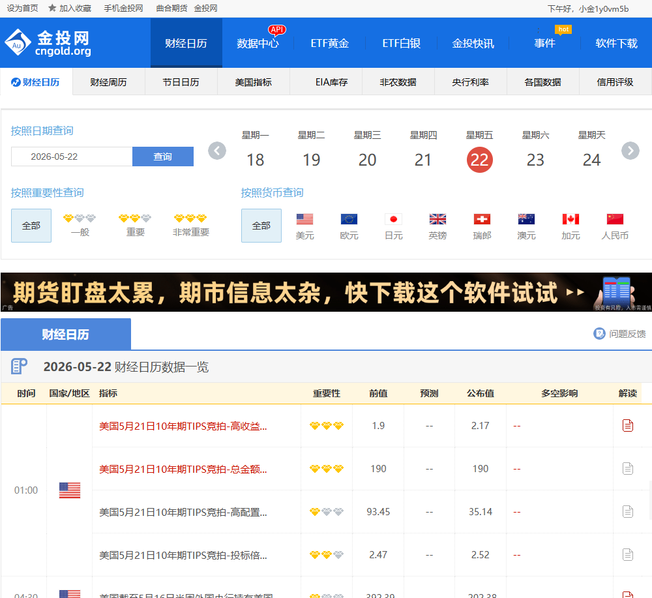Select Saturday 23 in week calendar

point(535,160)
